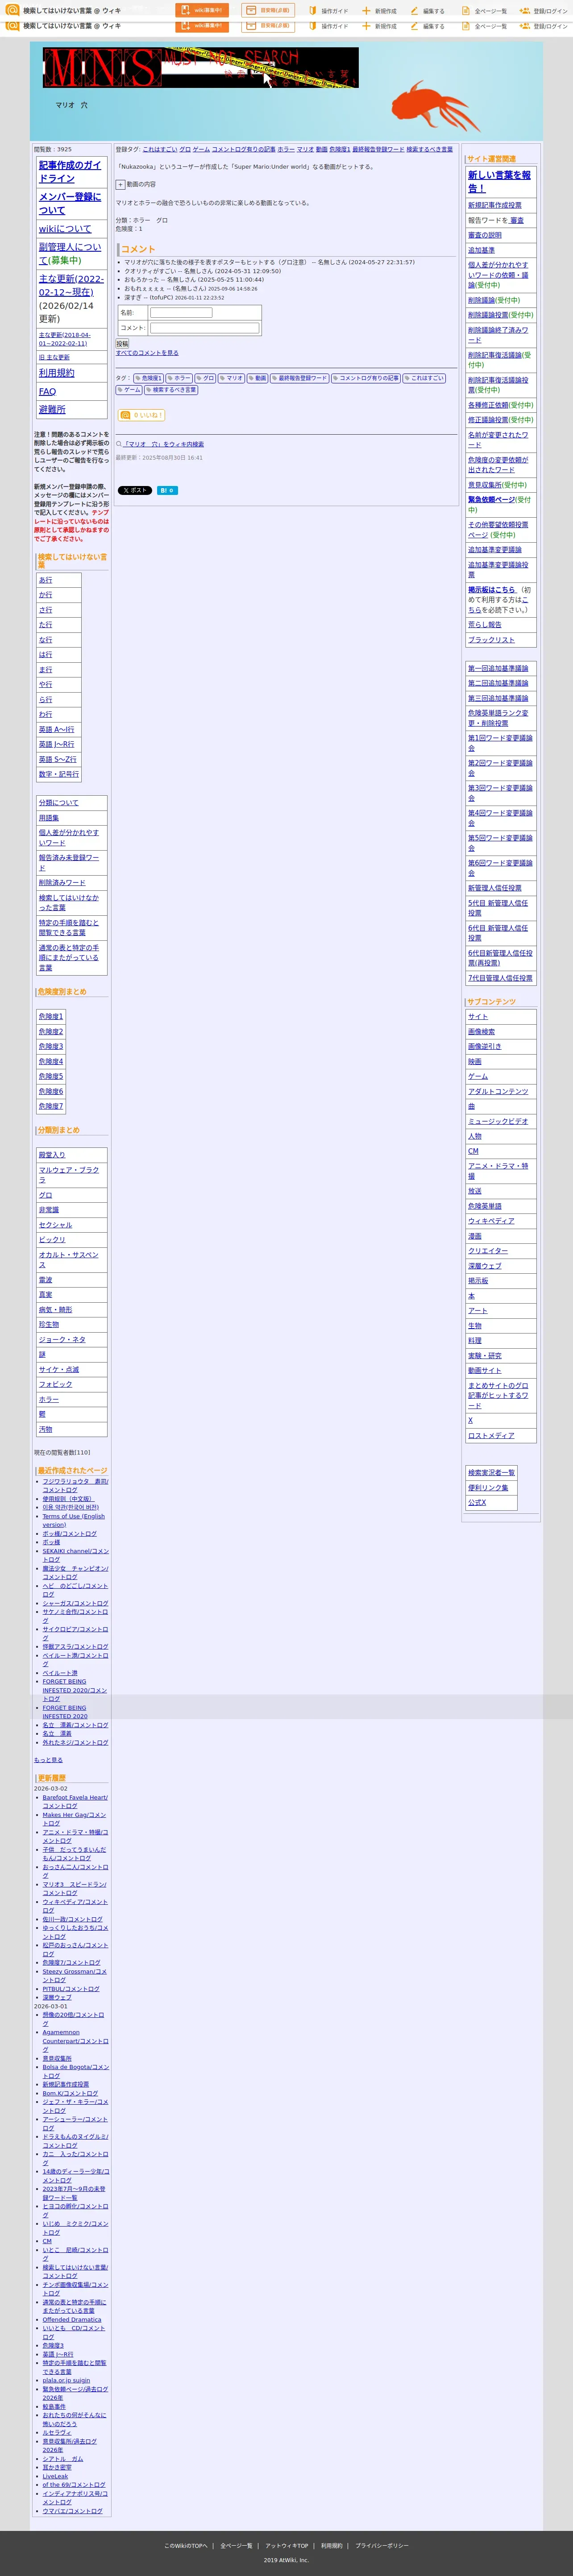
Task: Open the サイケ・点滅 category
Action: pyautogui.click(x=59, y=1370)
